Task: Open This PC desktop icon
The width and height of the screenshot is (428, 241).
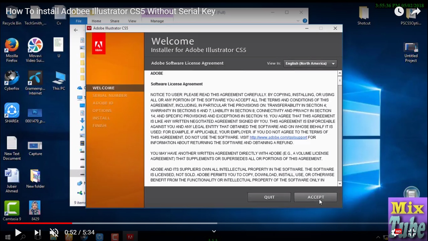Action: coord(59,81)
